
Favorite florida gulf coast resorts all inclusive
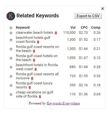click(x=11, y=76)
